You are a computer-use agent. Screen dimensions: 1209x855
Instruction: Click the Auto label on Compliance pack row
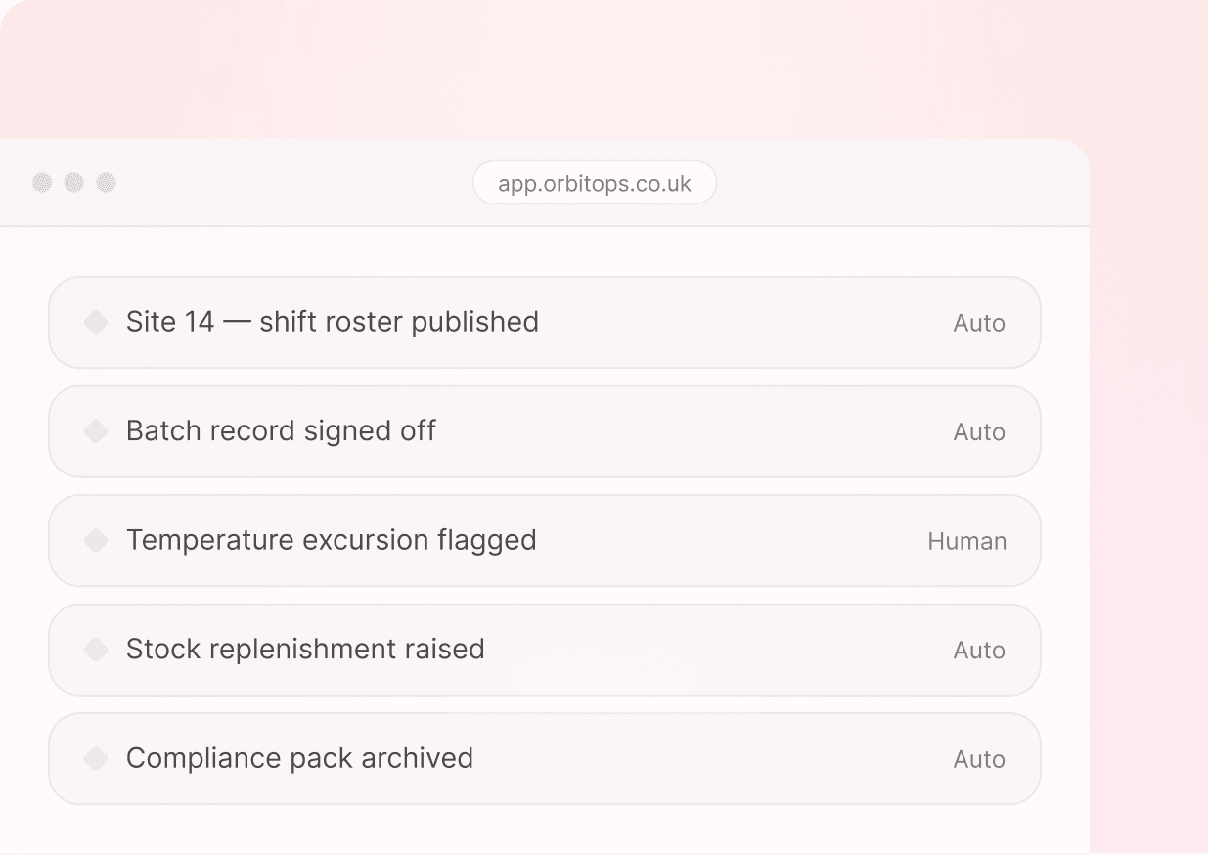pyautogui.click(x=979, y=759)
